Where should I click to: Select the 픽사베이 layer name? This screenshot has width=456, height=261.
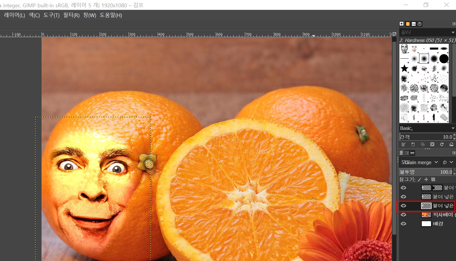[x=444, y=215]
